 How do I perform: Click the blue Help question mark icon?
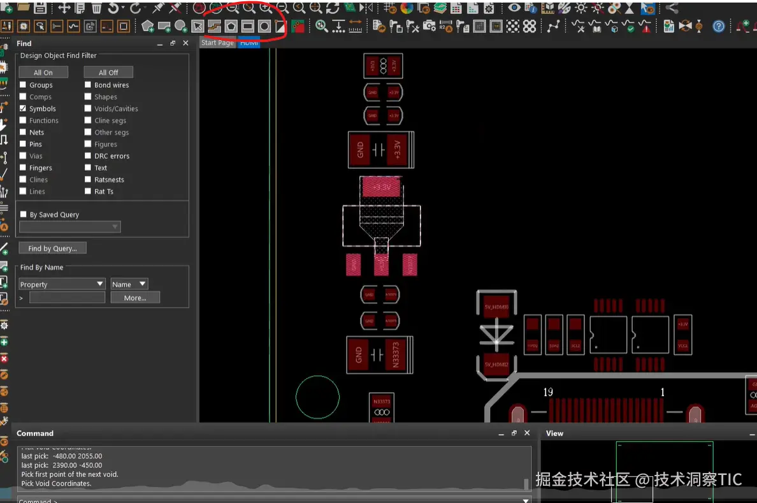[x=719, y=26]
